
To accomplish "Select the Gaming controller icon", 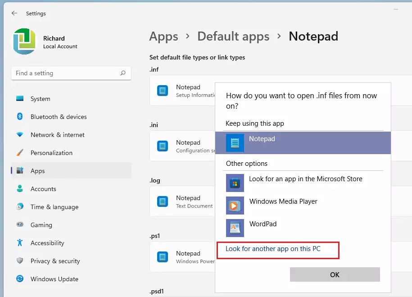I will tap(20, 225).
